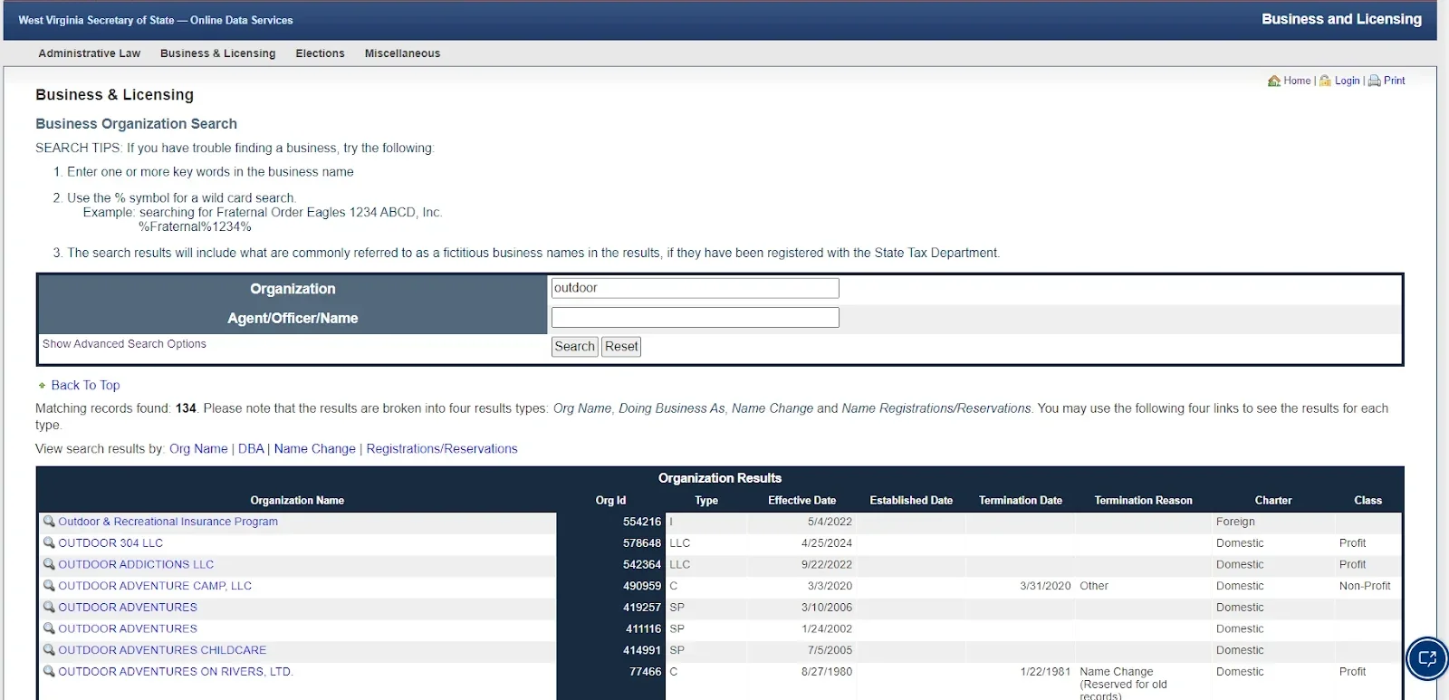Click West Virginia Secretary of State header title

pyautogui.click(x=156, y=20)
